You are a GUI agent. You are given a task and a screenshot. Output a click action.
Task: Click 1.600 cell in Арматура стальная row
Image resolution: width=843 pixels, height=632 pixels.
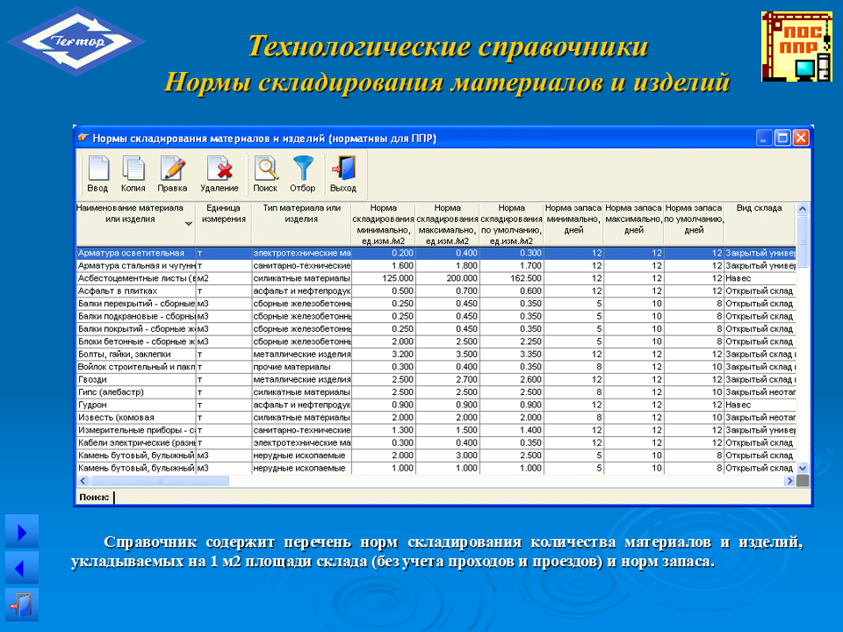[x=383, y=265]
